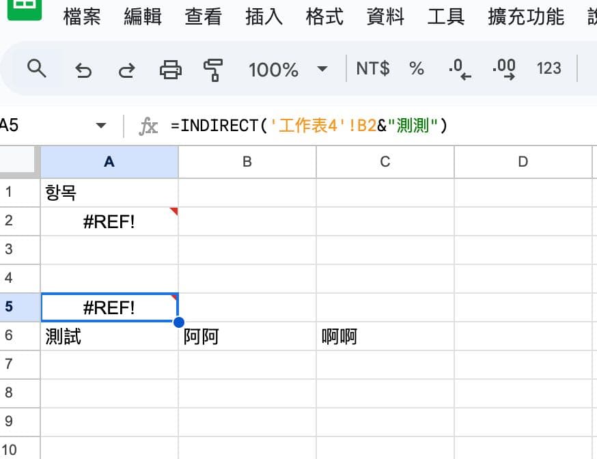
Task: Select all cells corner button
Action: pos(20,162)
